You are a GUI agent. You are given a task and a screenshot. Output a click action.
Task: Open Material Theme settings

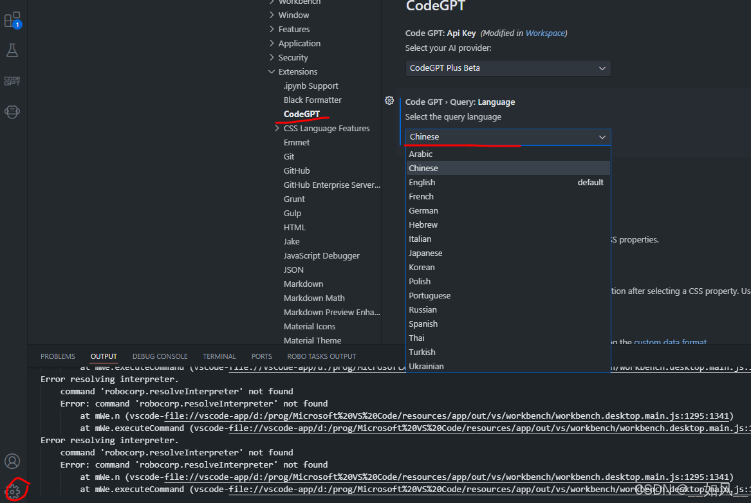(312, 340)
